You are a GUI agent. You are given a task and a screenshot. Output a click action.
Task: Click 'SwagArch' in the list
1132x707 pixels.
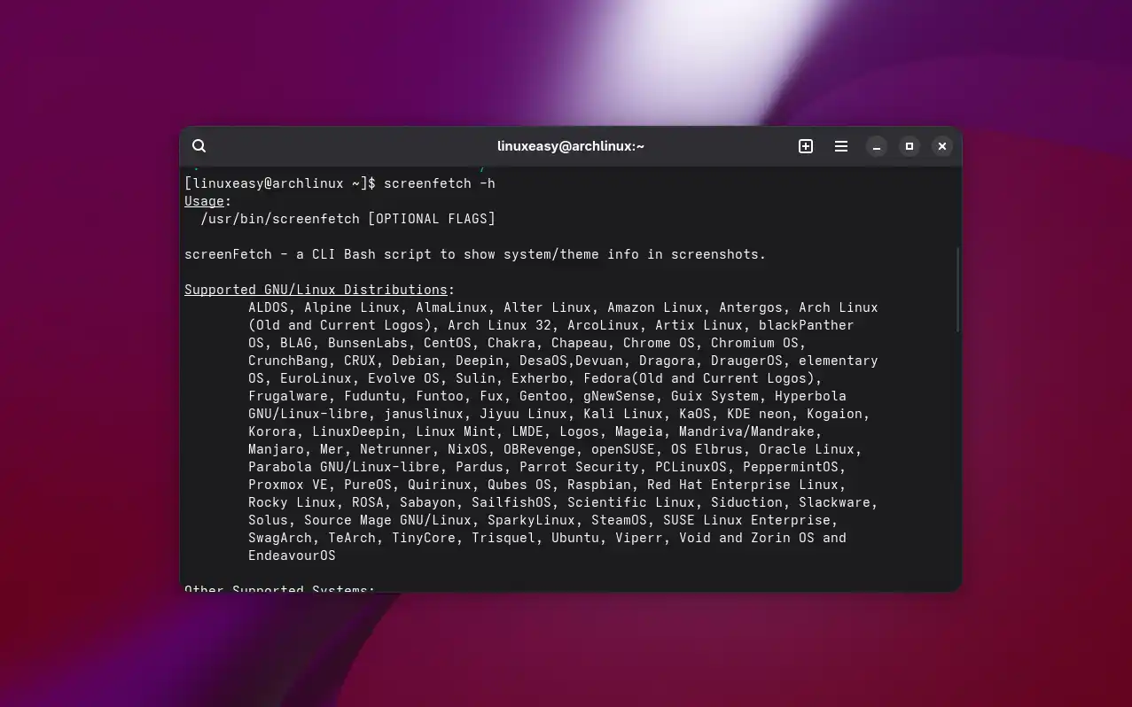[x=280, y=538]
